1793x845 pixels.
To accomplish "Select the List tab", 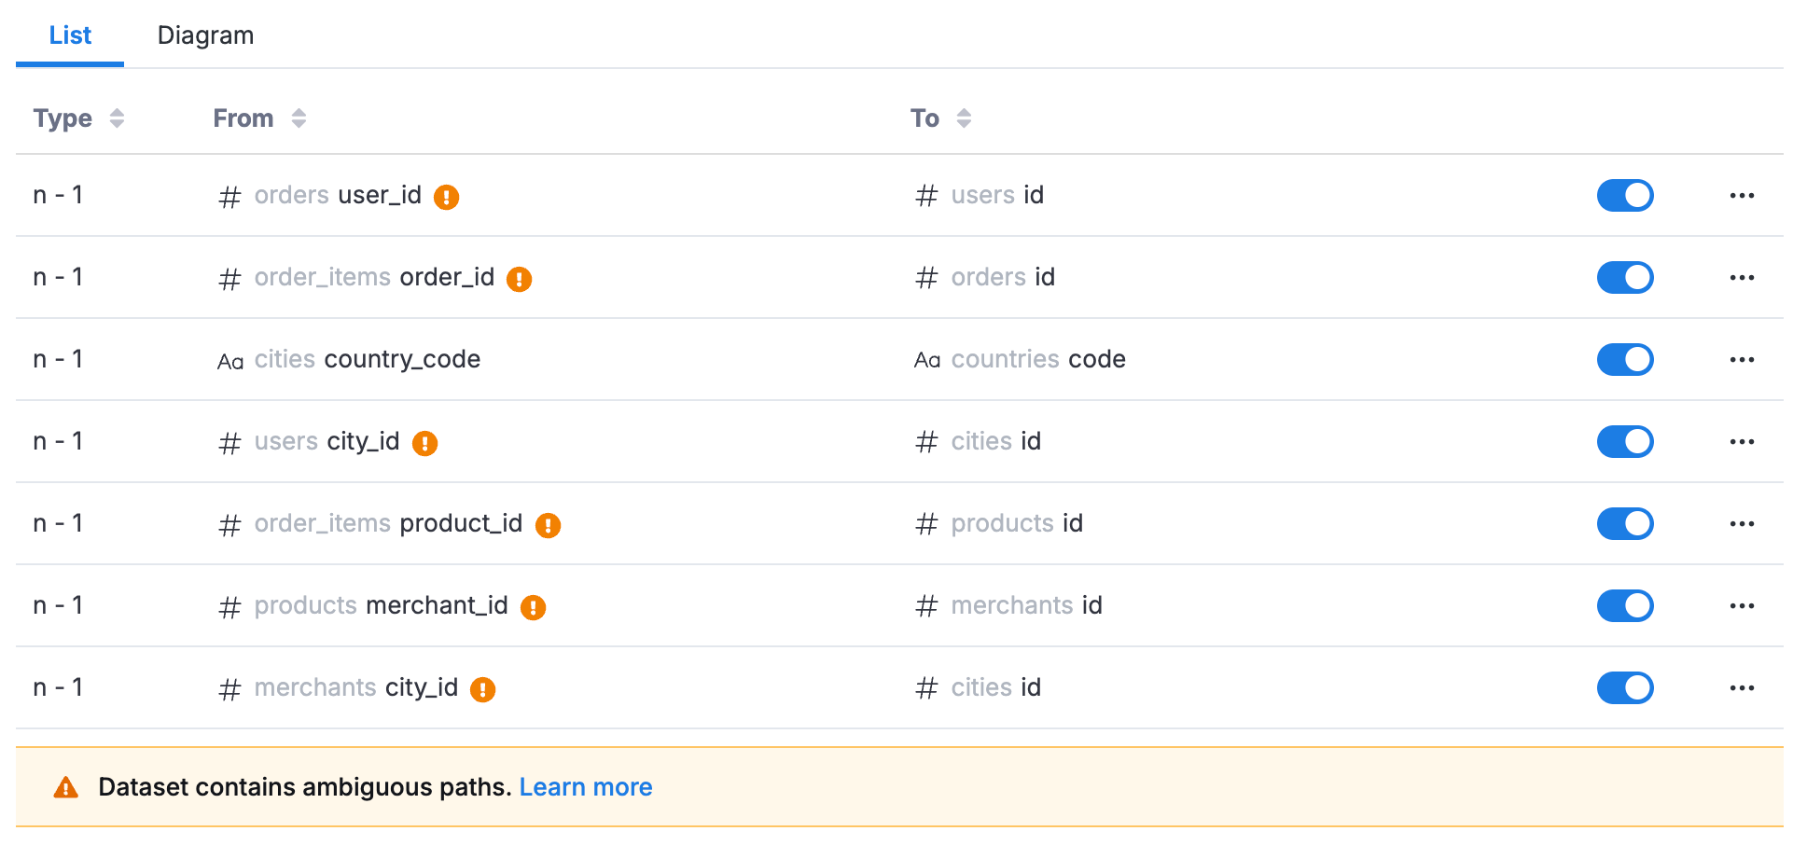I will (x=70, y=35).
